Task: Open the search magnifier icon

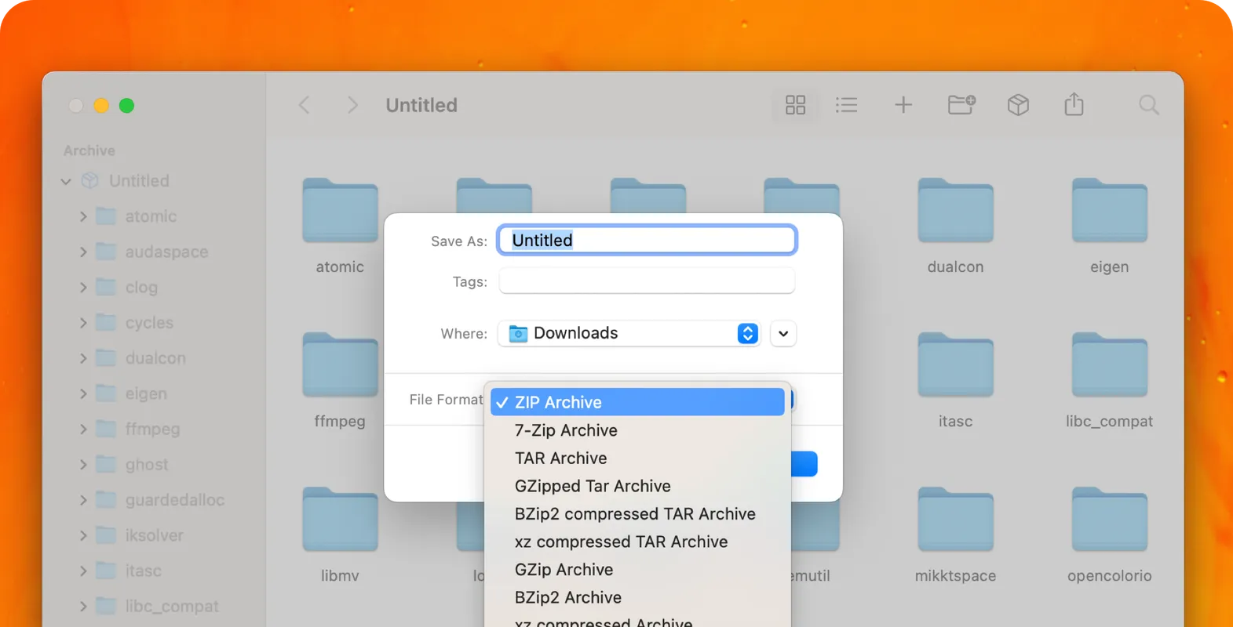Action: point(1148,105)
